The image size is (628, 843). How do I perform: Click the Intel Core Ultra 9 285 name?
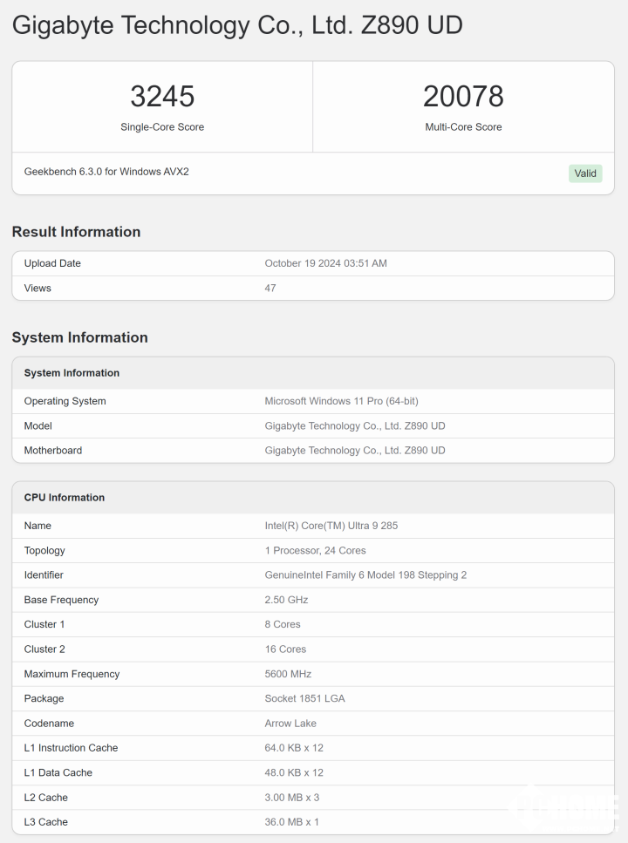[x=331, y=526]
